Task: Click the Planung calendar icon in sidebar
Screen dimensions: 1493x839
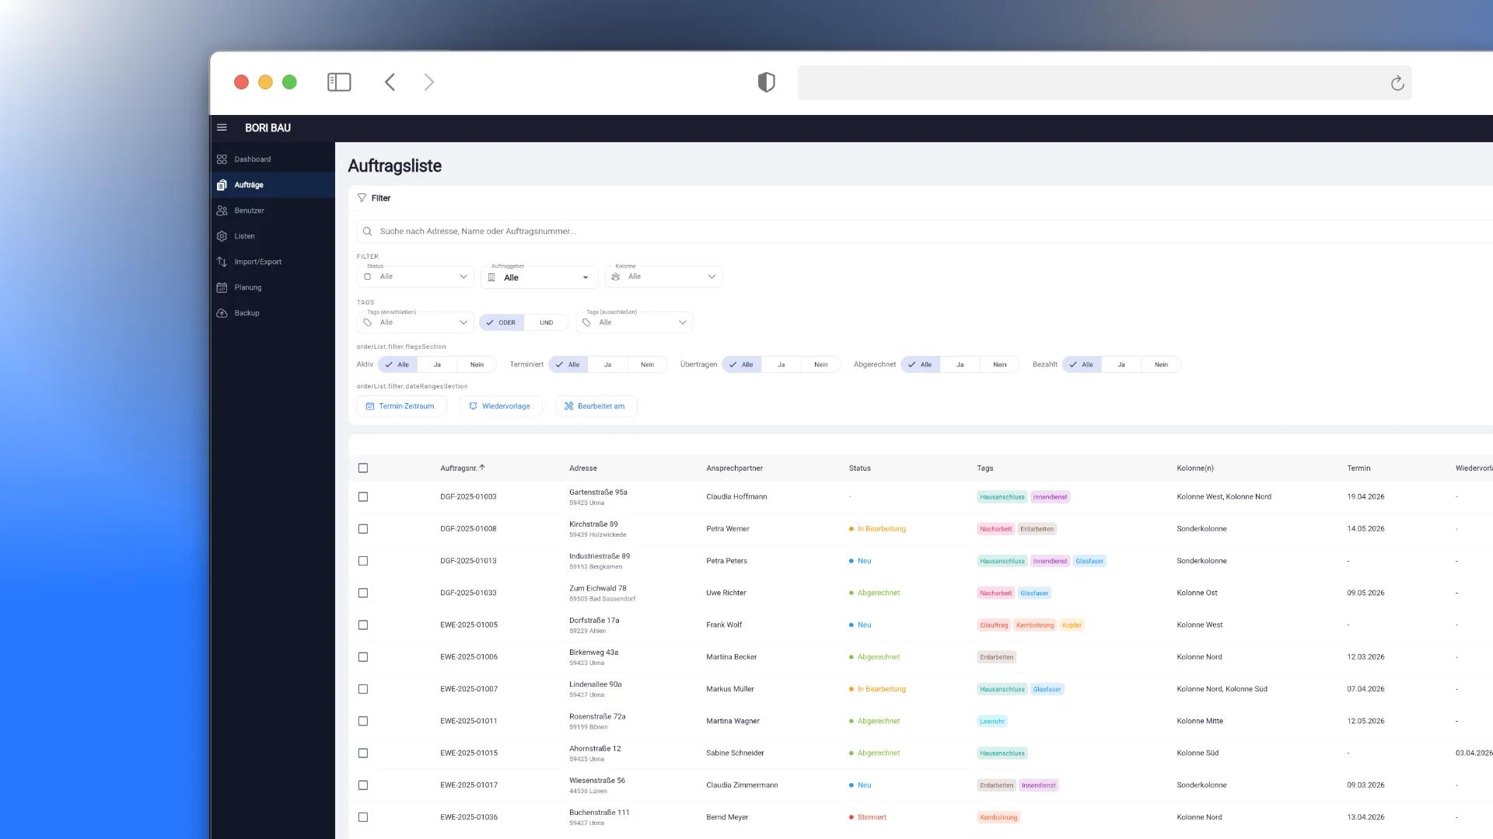Action: [222, 287]
